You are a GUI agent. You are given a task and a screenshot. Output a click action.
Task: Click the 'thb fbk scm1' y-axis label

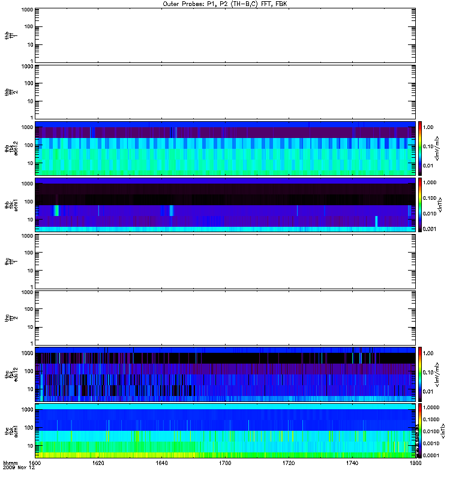(x=11, y=205)
